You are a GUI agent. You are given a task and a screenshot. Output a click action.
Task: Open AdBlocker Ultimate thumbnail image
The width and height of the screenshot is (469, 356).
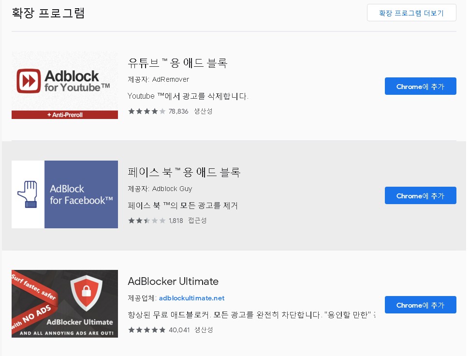coord(65,304)
